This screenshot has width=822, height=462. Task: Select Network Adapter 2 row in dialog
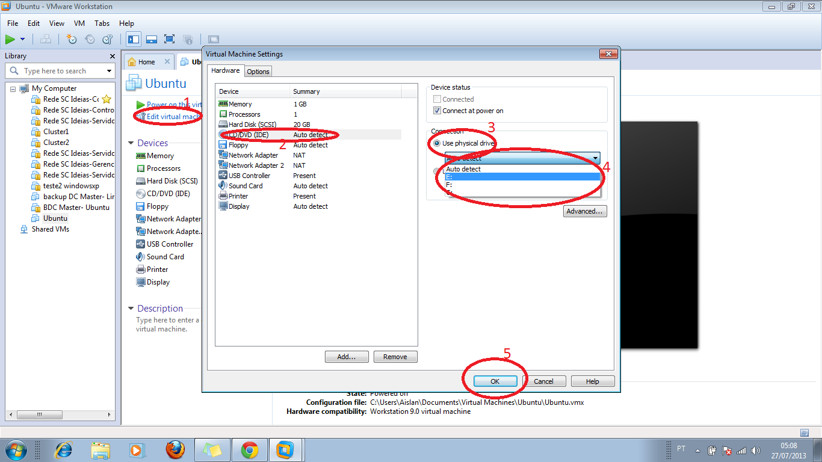(308, 165)
